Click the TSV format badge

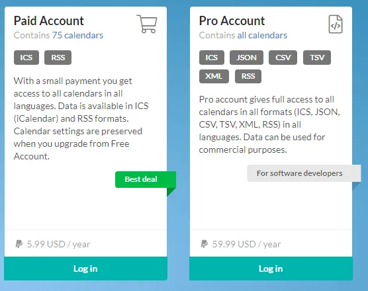(317, 58)
